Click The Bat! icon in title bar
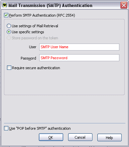Screen dimensions: 129x147 [x=5, y=5]
